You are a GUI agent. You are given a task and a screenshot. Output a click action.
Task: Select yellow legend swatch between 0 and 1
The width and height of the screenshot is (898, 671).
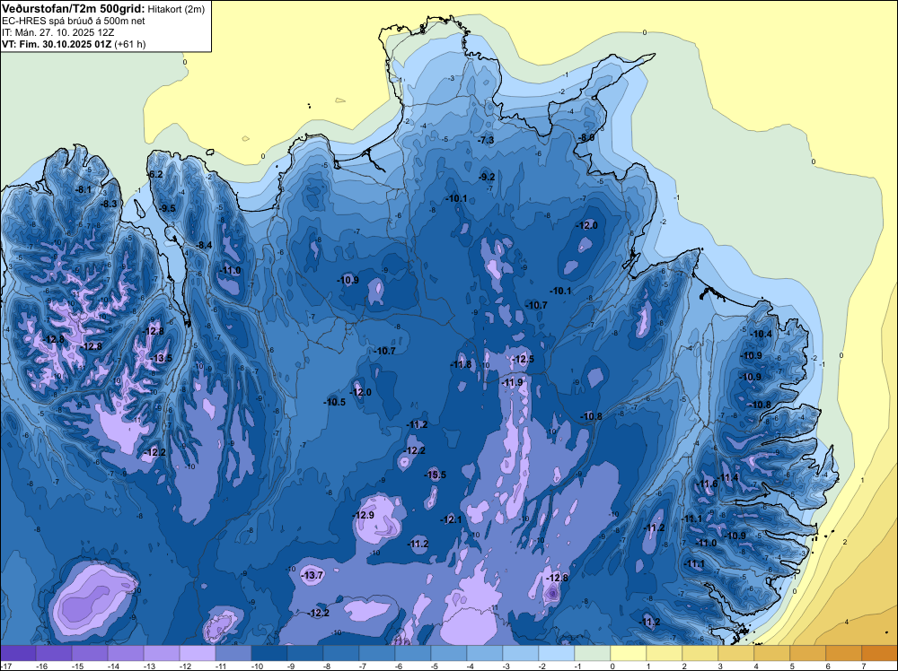tap(629, 653)
